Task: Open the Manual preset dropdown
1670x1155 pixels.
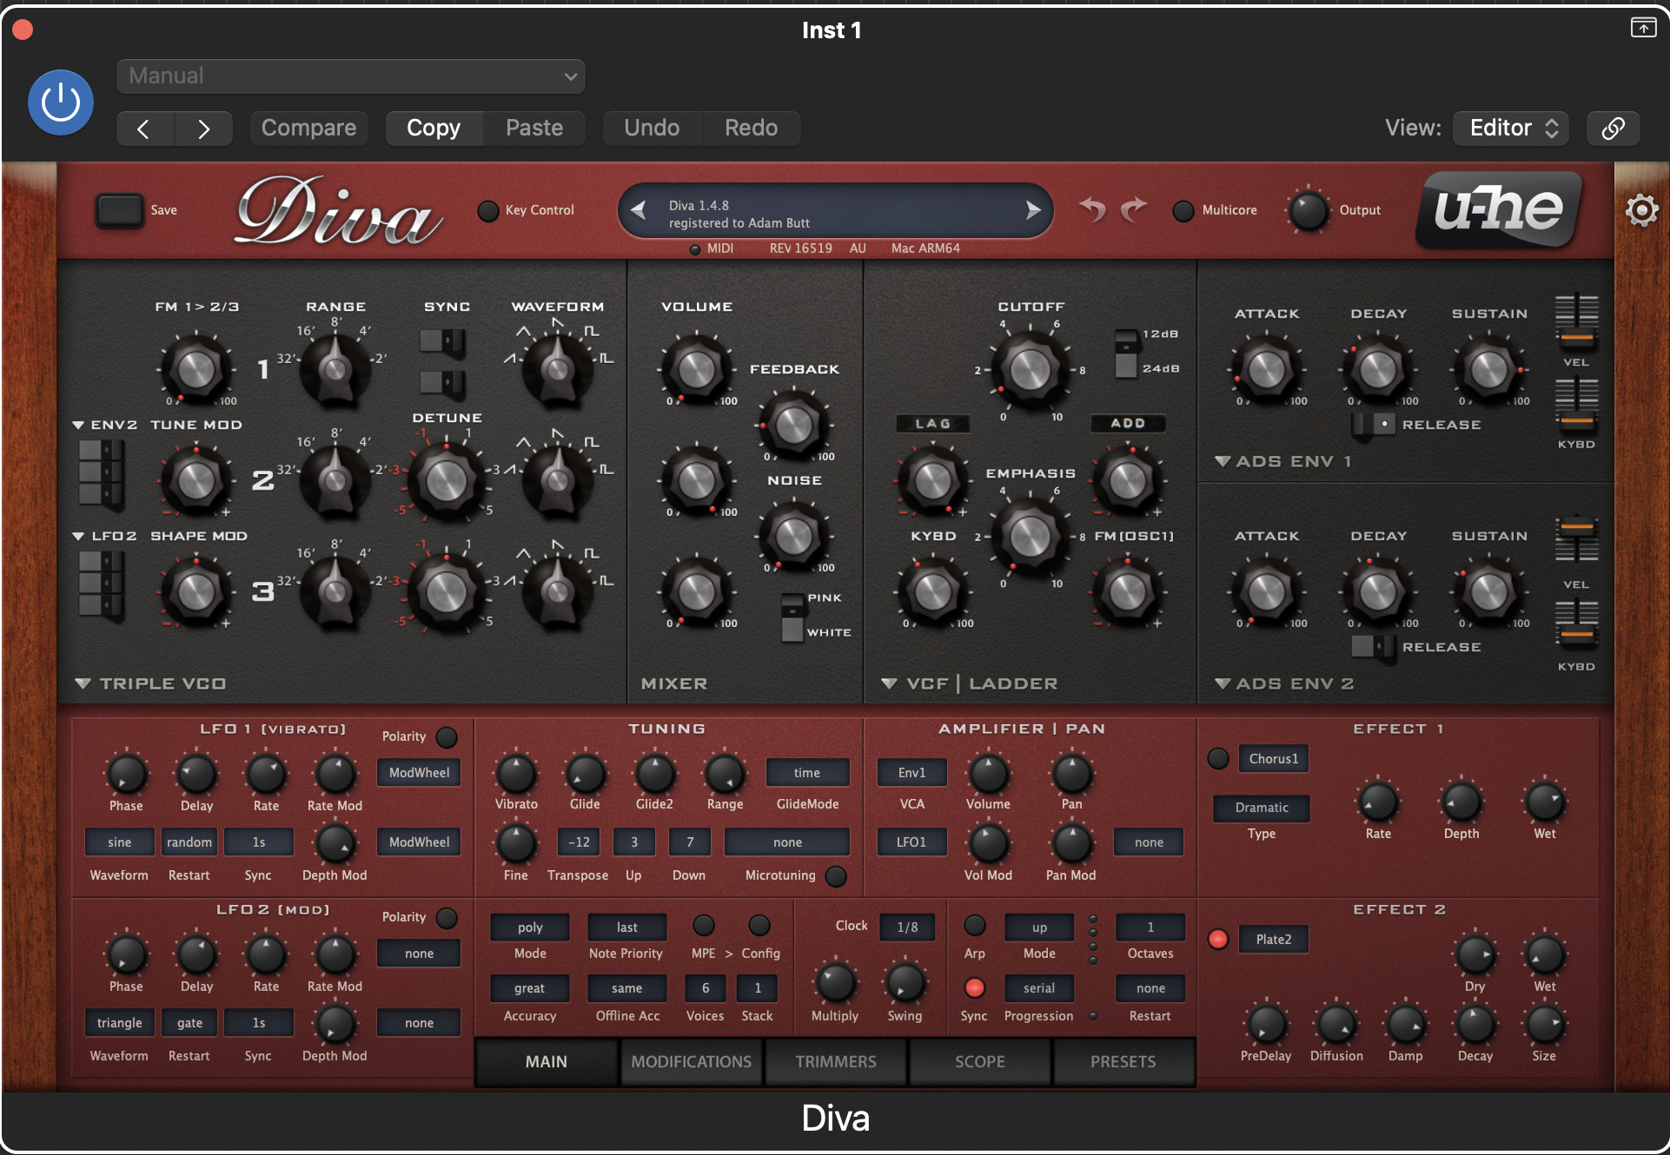Action: 351,76
